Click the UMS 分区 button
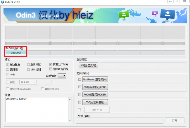 tap(97, 110)
